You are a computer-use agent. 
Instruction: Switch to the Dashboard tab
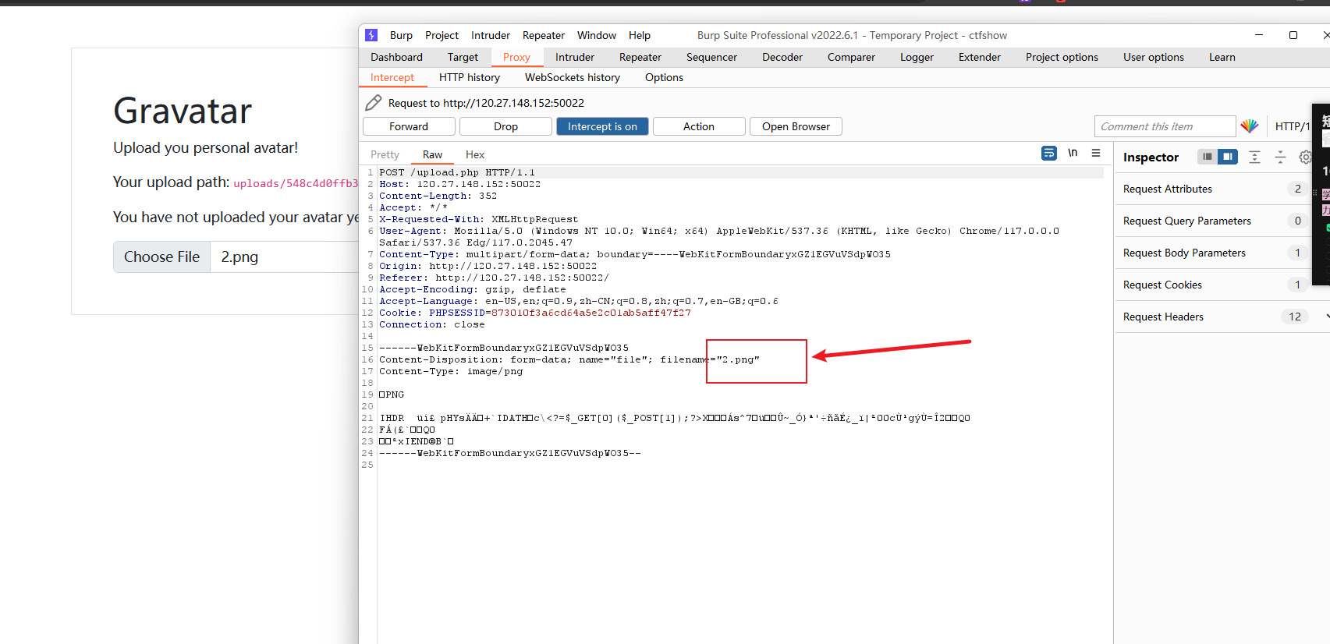point(396,57)
